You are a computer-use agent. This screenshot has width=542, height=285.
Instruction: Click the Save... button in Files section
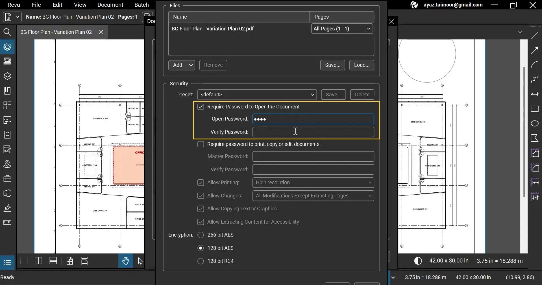333,65
